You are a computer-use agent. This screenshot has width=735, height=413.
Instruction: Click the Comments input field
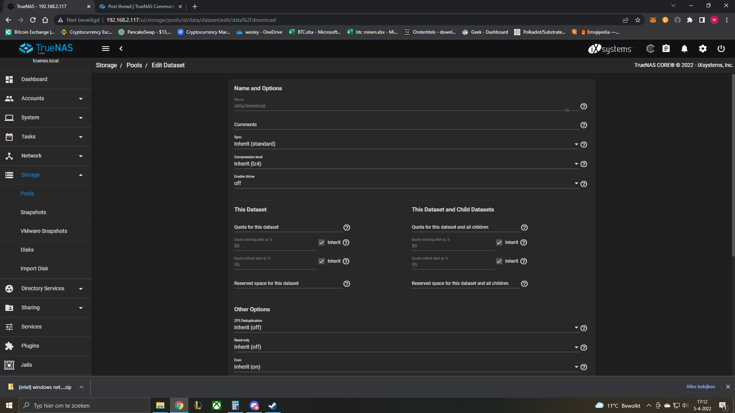(x=406, y=125)
